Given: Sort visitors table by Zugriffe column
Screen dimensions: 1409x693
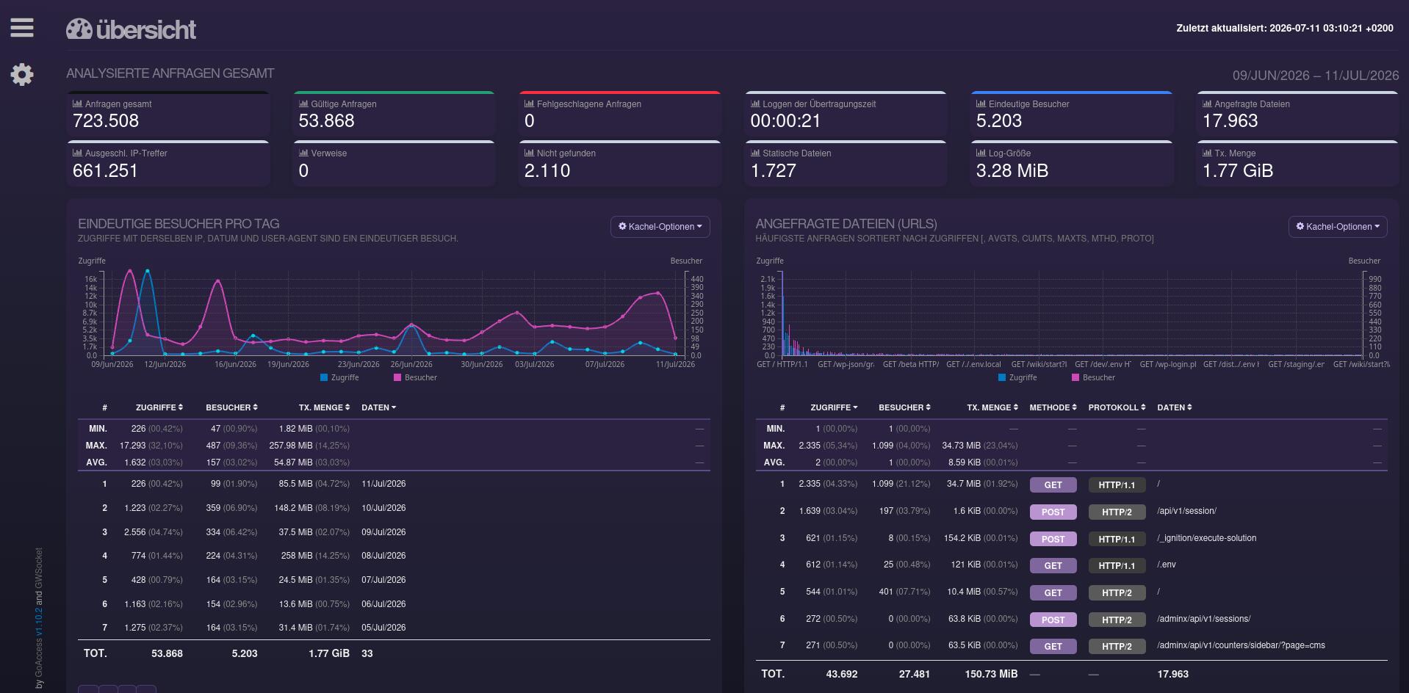Looking at the screenshot, I should (x=159, y=407).
